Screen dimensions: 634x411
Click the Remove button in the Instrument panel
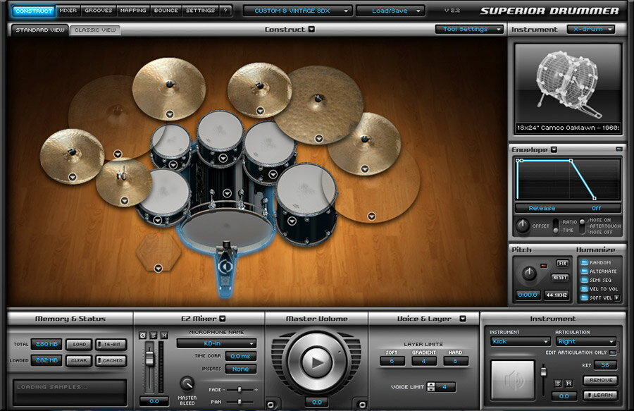pyautogui.click(x=600, y=380)
